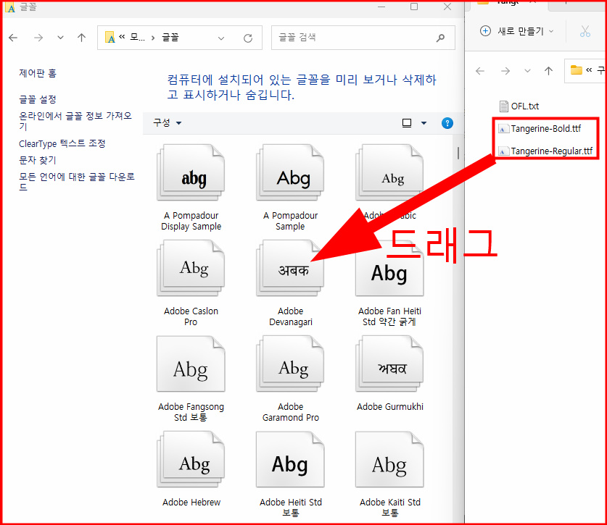Viewport: 607px width, 525px height.
Task: Select the Tangerine-Bold.ttf file
Action: (540, 128)
